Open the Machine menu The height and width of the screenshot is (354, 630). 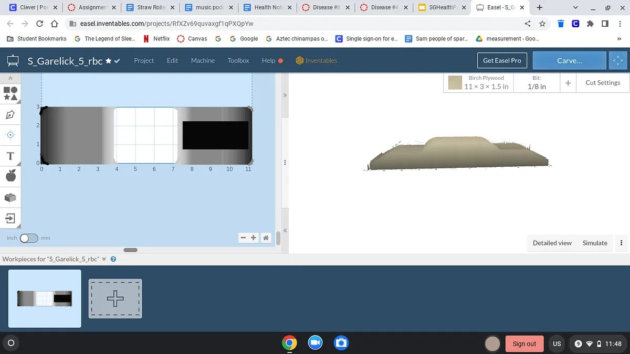pos(203,61)
